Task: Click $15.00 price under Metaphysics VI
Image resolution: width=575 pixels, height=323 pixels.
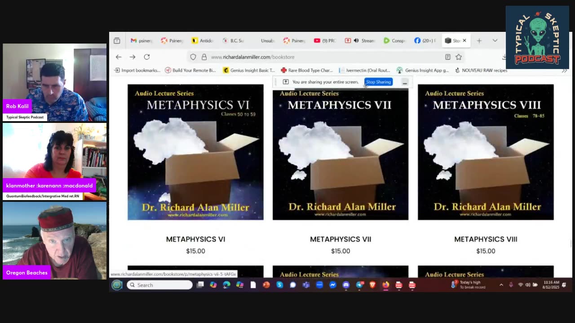Action: (195, 251)
